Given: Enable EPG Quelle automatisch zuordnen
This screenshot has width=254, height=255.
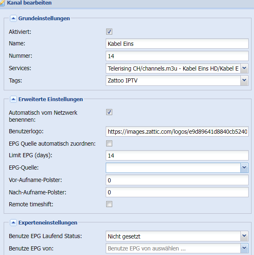Looking at the screenshot, I should [x=109, y=144].
